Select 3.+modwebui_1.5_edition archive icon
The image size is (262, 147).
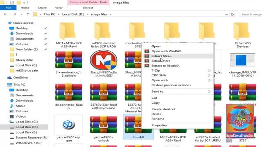[69, 60]
